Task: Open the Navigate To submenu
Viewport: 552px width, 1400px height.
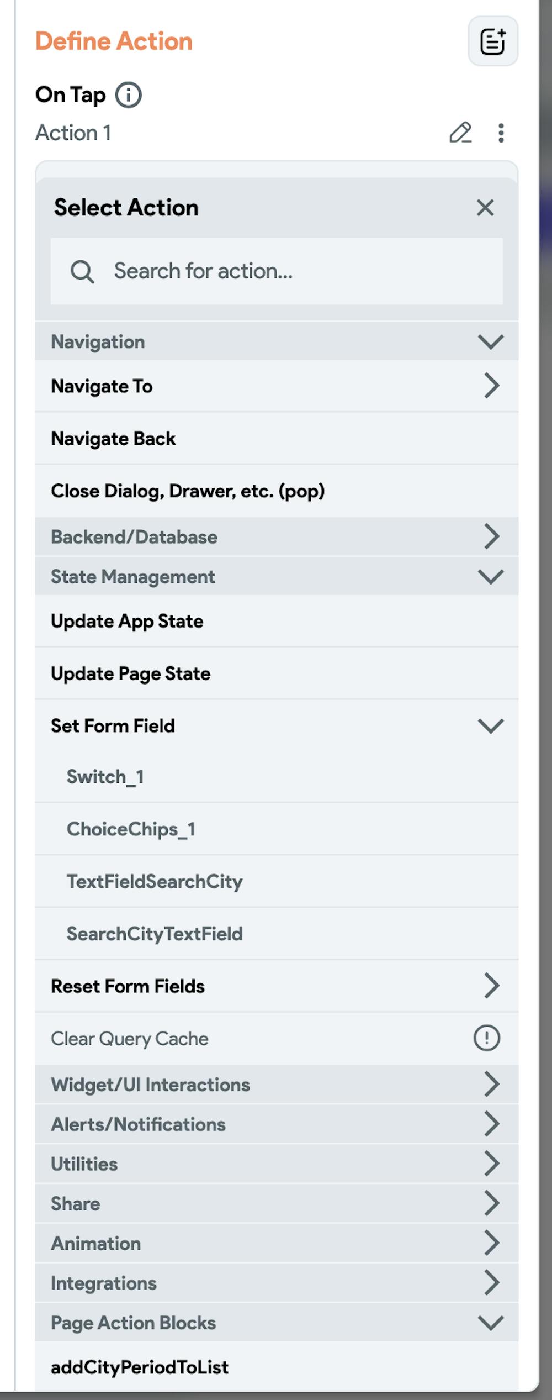Action: coord(491,386)
